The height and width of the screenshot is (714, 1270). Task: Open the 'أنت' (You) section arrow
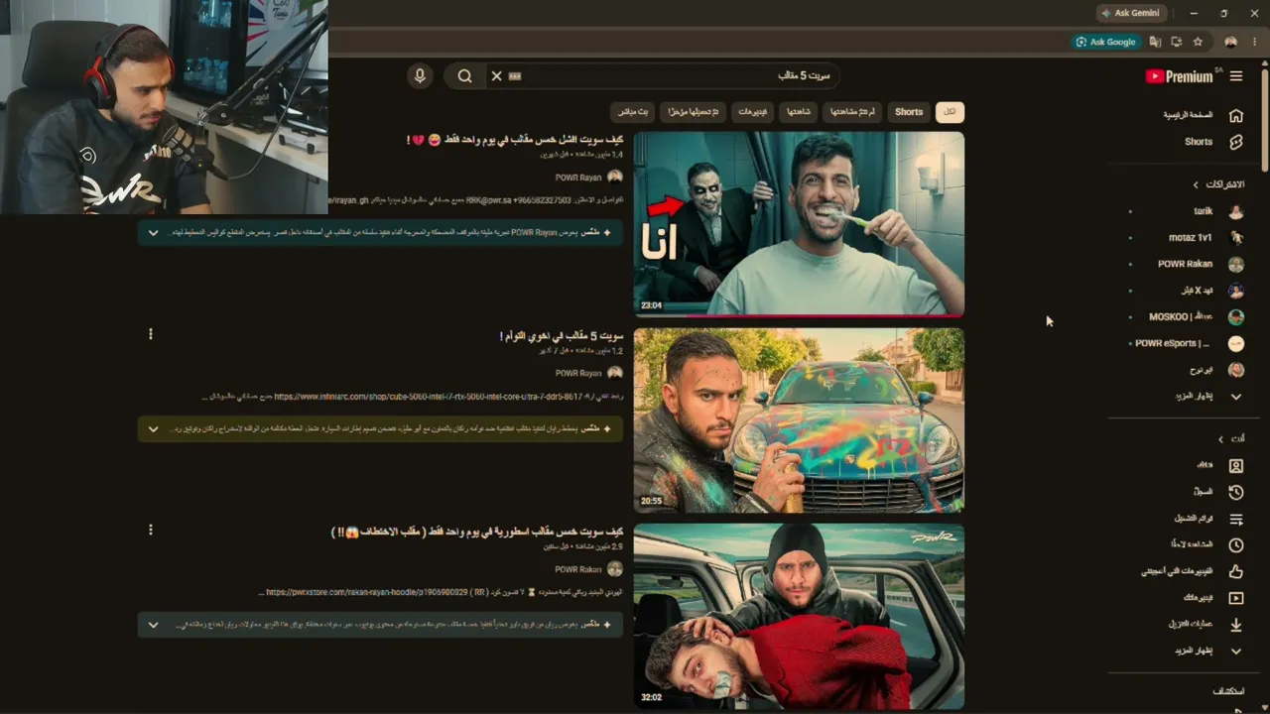point(1221,438)
